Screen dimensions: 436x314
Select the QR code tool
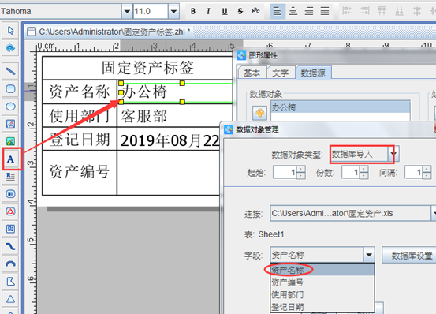pyautogui.click(x=10, y=229)
